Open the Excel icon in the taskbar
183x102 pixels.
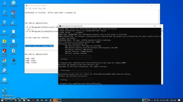[x=42, y=100]
